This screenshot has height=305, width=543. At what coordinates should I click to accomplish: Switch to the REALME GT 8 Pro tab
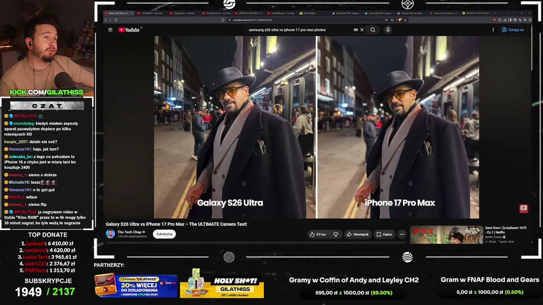pos(476,13)
